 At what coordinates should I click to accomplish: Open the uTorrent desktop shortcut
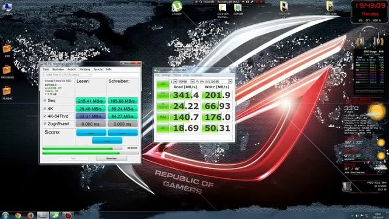click(177, 8)
